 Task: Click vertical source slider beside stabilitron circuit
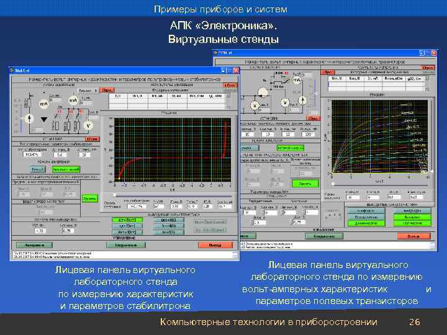(21, 117)
